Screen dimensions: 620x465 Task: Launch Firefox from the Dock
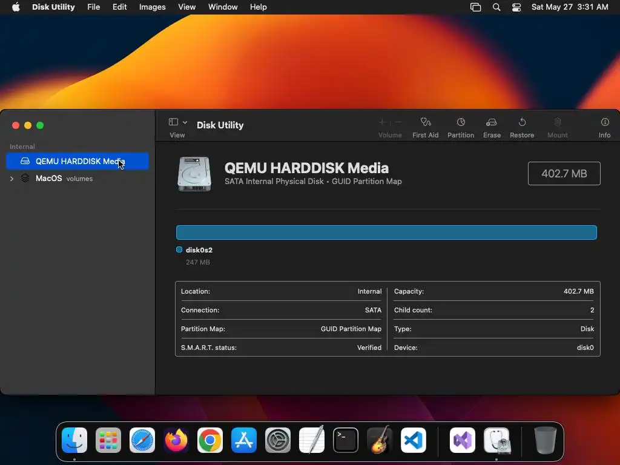coord(176,440)
